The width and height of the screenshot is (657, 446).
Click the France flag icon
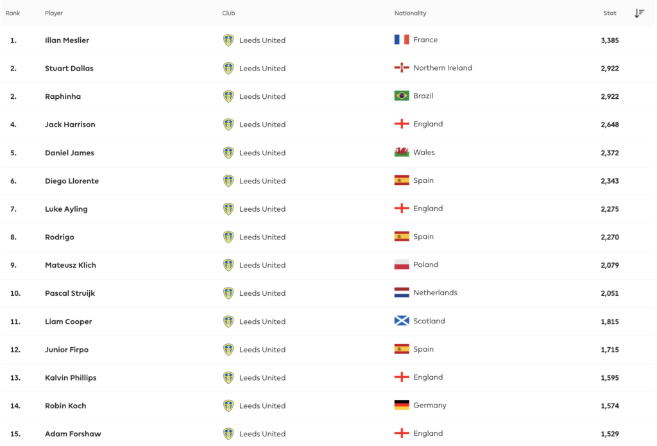pyautogui.click(x=402, y=40)
